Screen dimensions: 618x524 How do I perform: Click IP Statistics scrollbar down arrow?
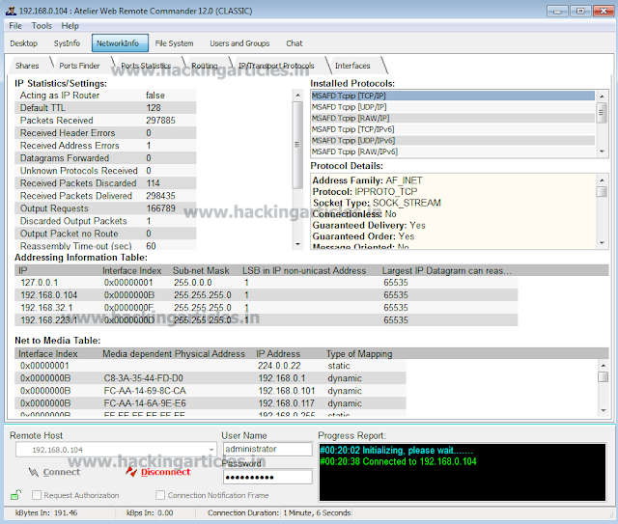[x=298, y=244]
